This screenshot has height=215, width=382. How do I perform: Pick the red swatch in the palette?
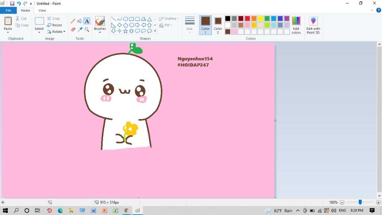pyautogui.click(x=247, y=19)
